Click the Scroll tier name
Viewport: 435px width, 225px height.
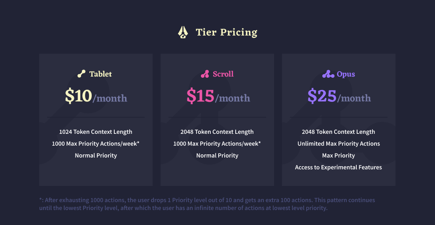click(223, 74)
